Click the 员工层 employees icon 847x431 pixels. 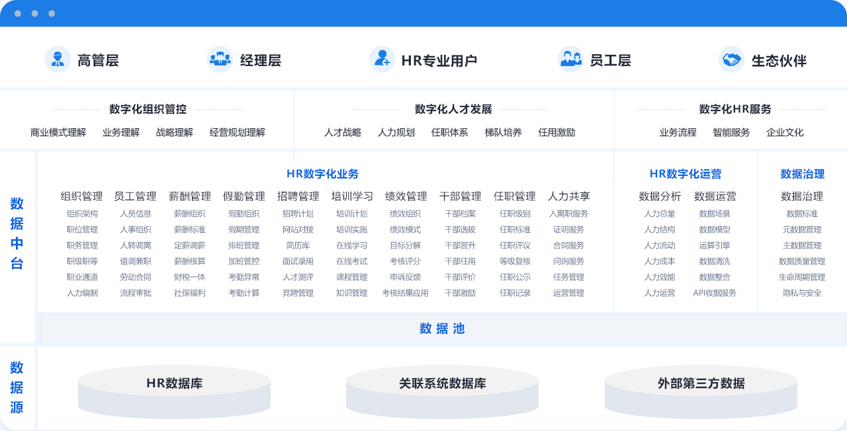(x=570, y=59)
